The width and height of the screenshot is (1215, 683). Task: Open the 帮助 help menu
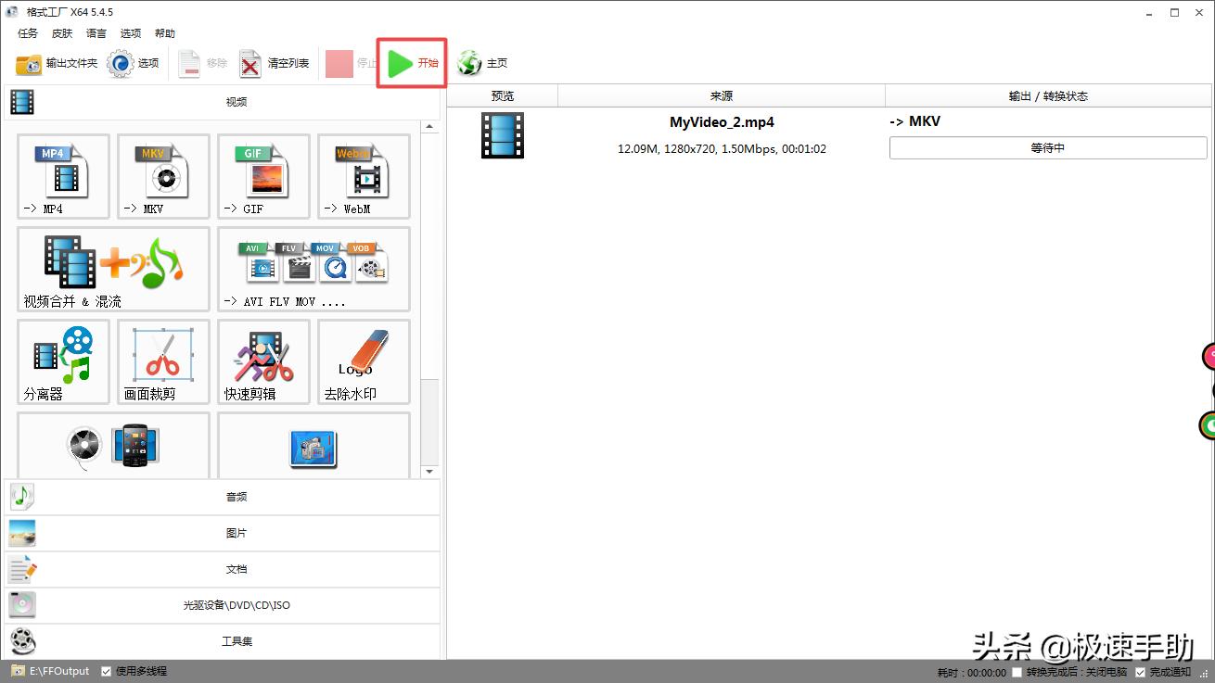click(165, 33)
